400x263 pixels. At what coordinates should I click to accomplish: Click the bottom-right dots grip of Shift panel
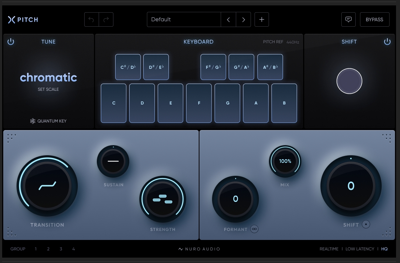tap(387, 231)
